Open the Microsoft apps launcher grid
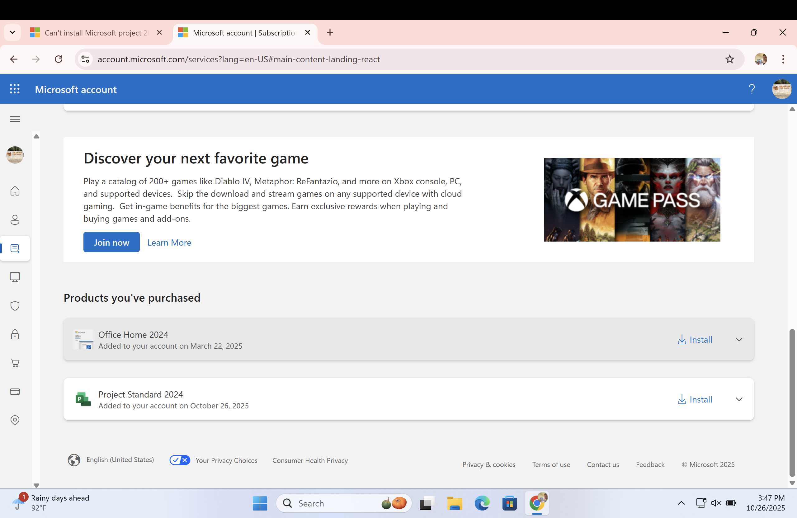 pos(15,89)
